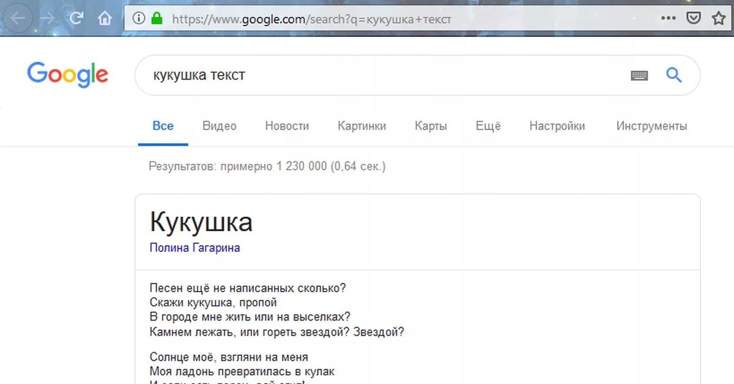Save page to Pocket icon

[x=693, y=18]
